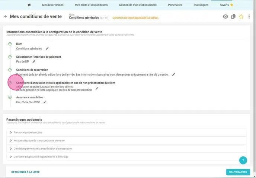The width and height of the screenshot is (256, 178).
Task: Open Mes tarifs et disponibilités menu
Action: 91,5
